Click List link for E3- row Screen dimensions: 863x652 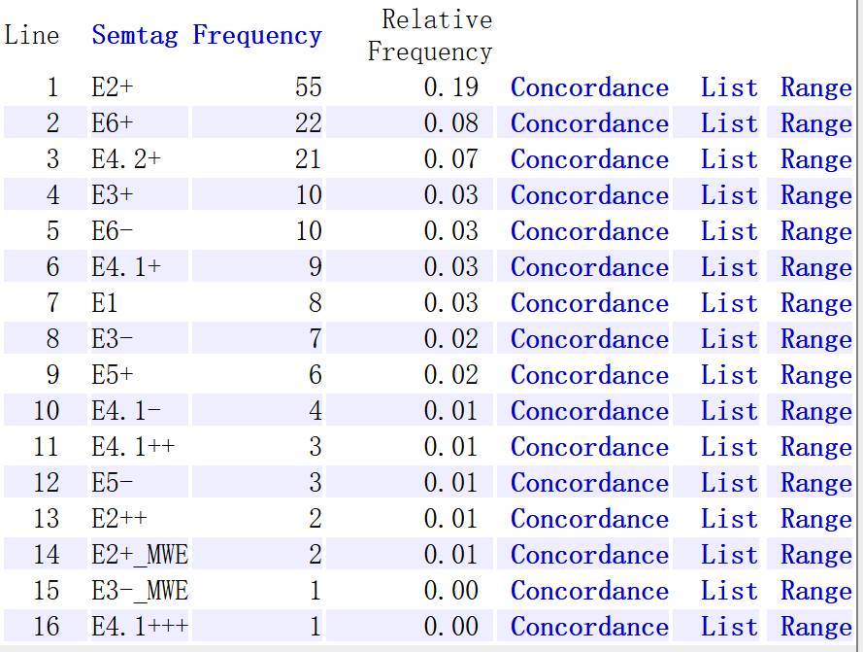[729, 339]
